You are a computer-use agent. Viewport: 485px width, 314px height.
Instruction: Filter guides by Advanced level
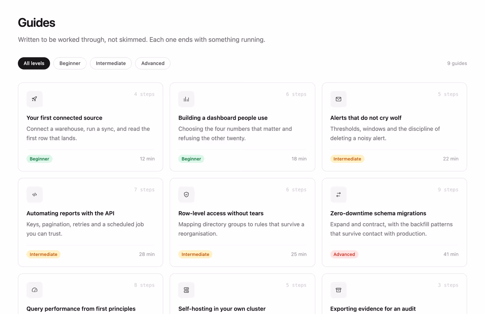point(153,63)
